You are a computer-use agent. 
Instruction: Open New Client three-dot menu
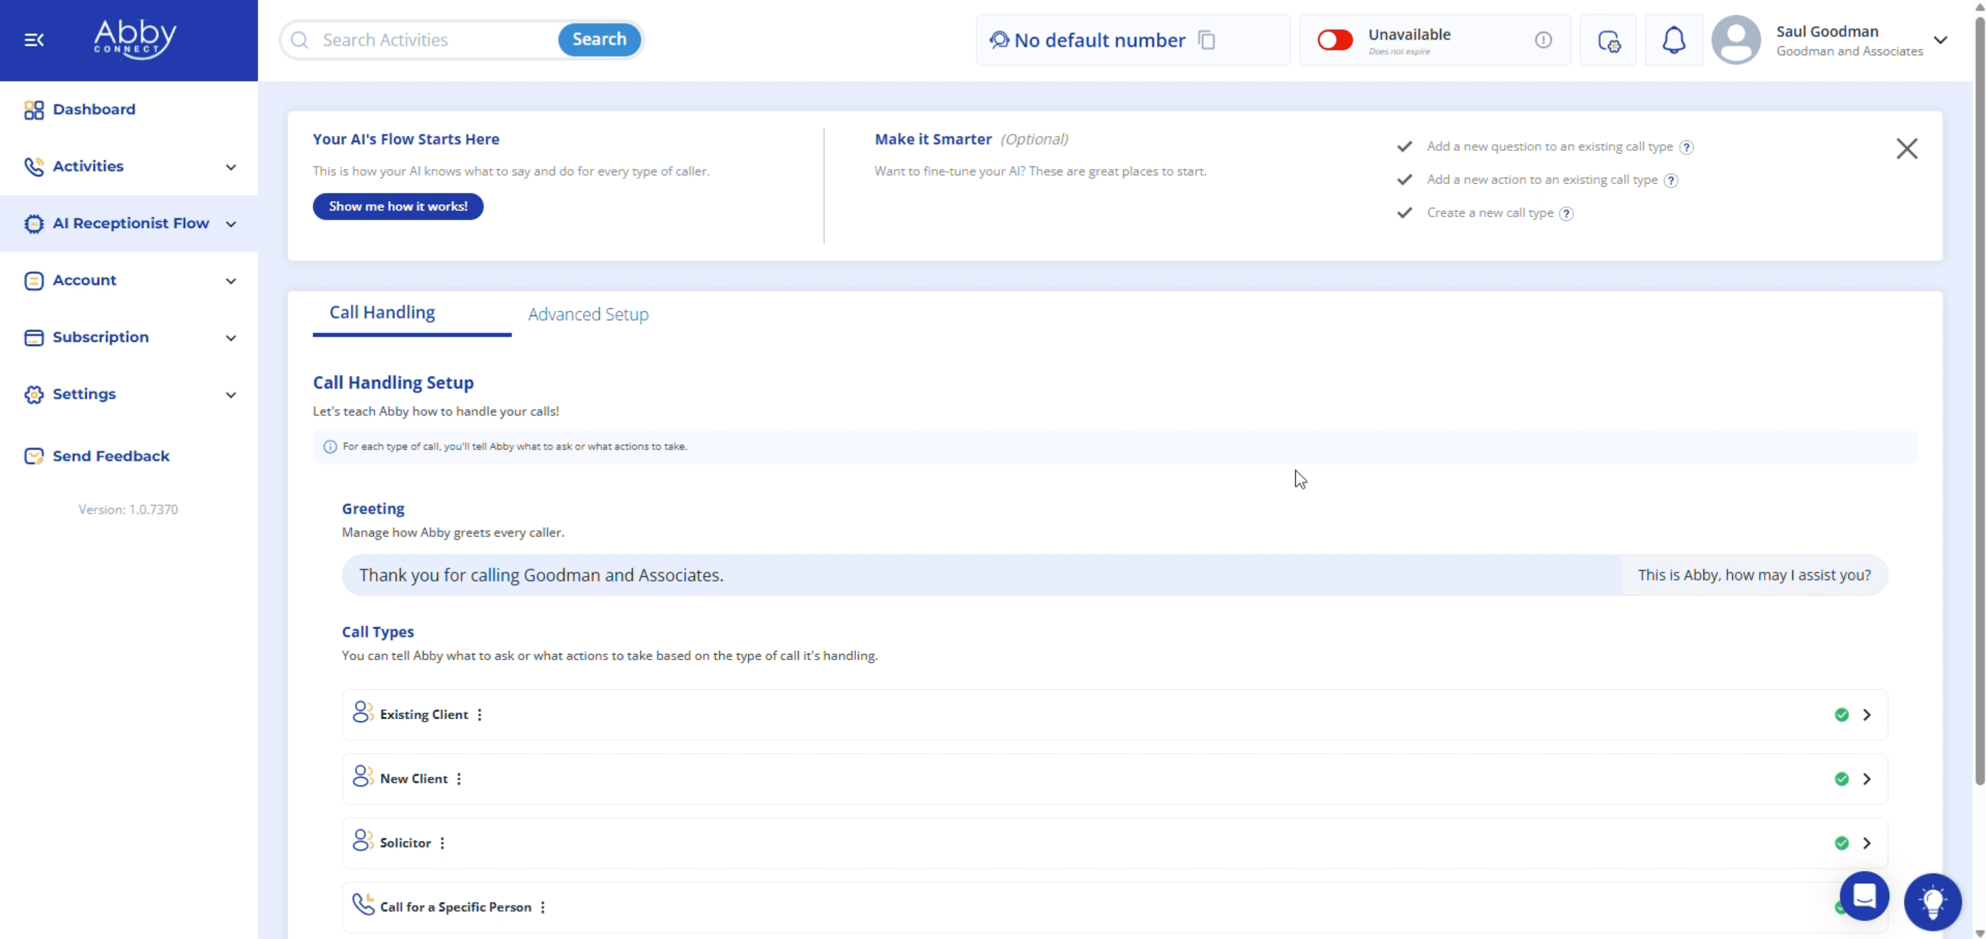(x=458, y=779)
